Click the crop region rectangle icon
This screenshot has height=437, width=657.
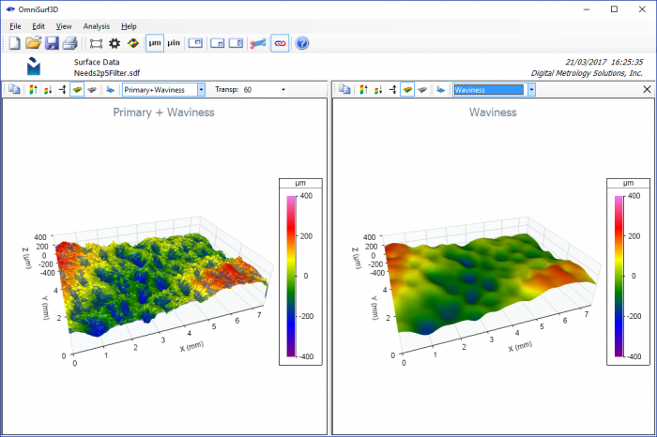coord(96,43)
